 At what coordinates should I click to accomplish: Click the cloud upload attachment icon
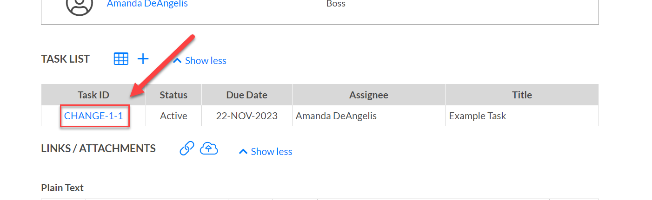pyautogui.click(x=209, y=148)
